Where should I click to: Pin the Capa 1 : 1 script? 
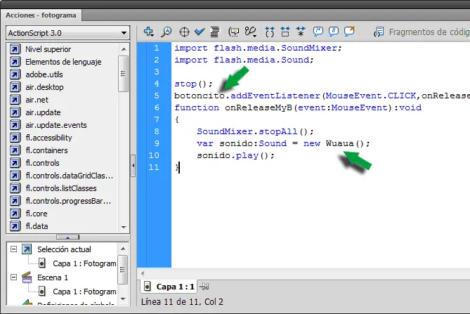(204, 286)
